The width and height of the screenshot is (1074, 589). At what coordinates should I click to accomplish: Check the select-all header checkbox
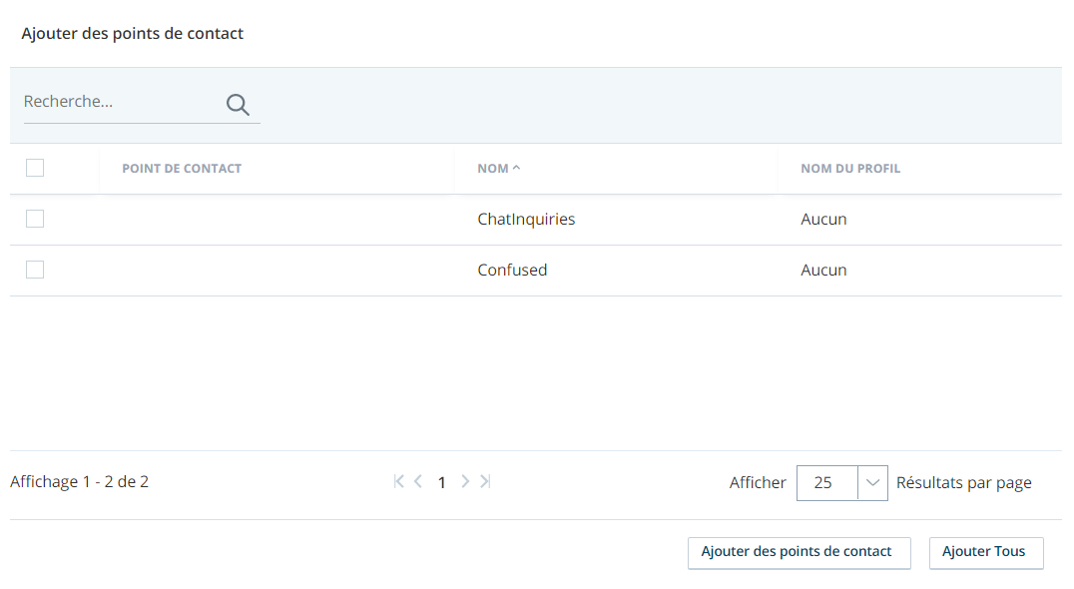[35, 168]
